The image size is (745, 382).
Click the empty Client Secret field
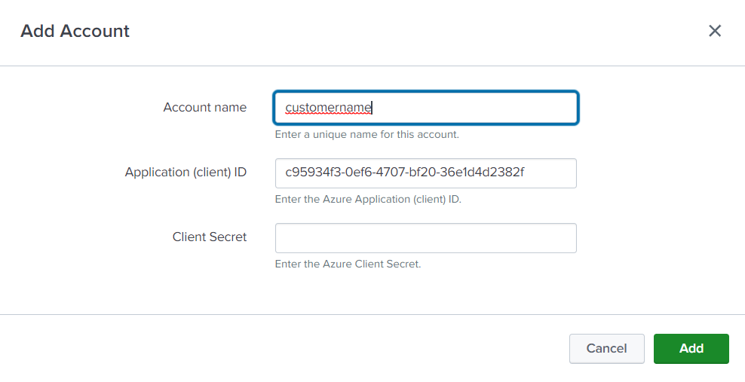(426, 237)
